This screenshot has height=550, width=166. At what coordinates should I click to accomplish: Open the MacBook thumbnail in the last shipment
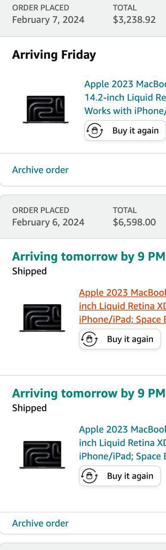(42, 454)
